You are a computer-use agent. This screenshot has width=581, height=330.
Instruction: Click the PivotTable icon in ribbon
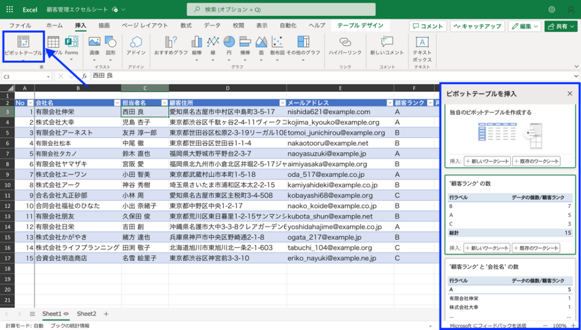click(x=23, y=42)
